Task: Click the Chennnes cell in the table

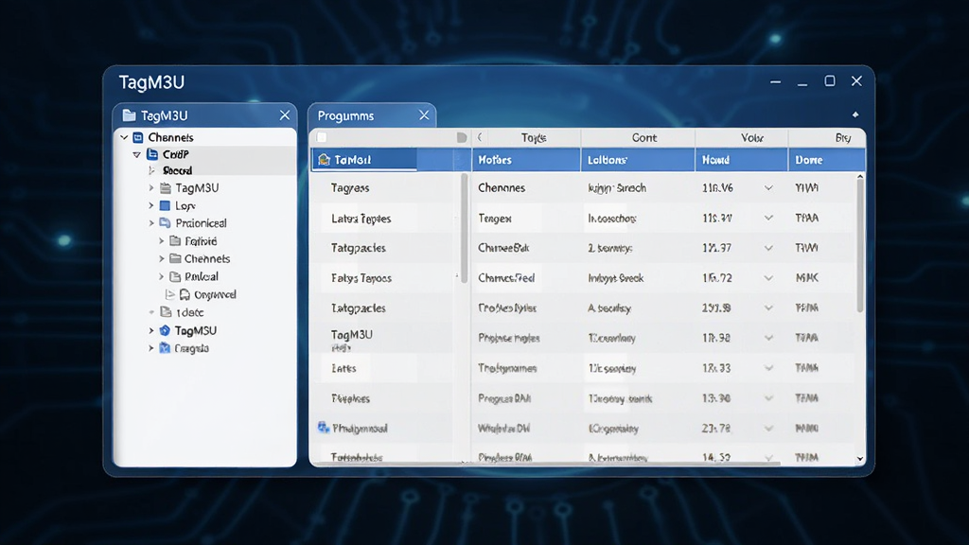Action: coord(502,188)
